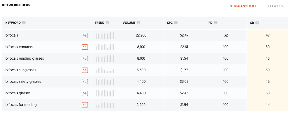This screenshot has width=290, height=113.
Task: Open the CPC help question mark icon
Action: 176,23
